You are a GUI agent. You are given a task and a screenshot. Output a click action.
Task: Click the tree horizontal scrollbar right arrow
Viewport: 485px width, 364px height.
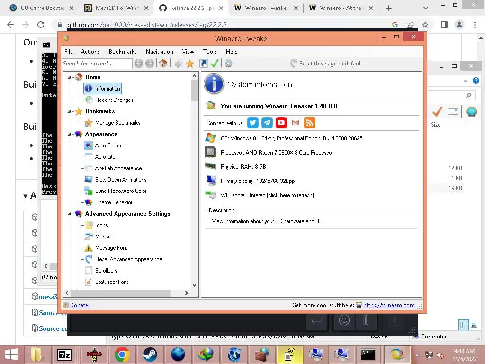[187, 293]
